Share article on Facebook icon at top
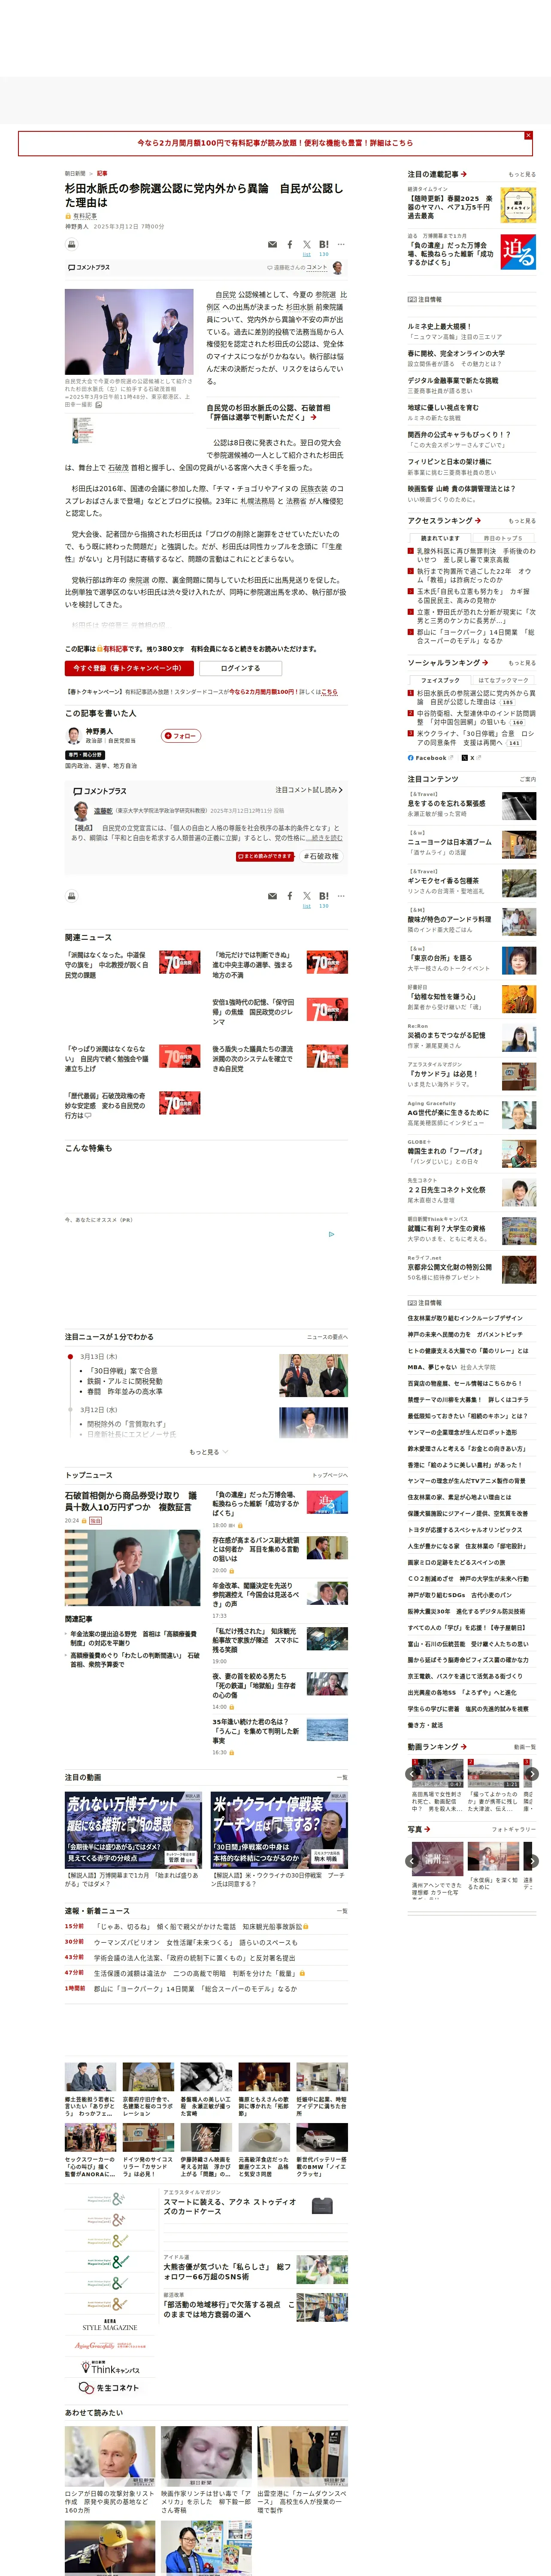This screenshot has width=551, height=2576. (x=290, y=244)
